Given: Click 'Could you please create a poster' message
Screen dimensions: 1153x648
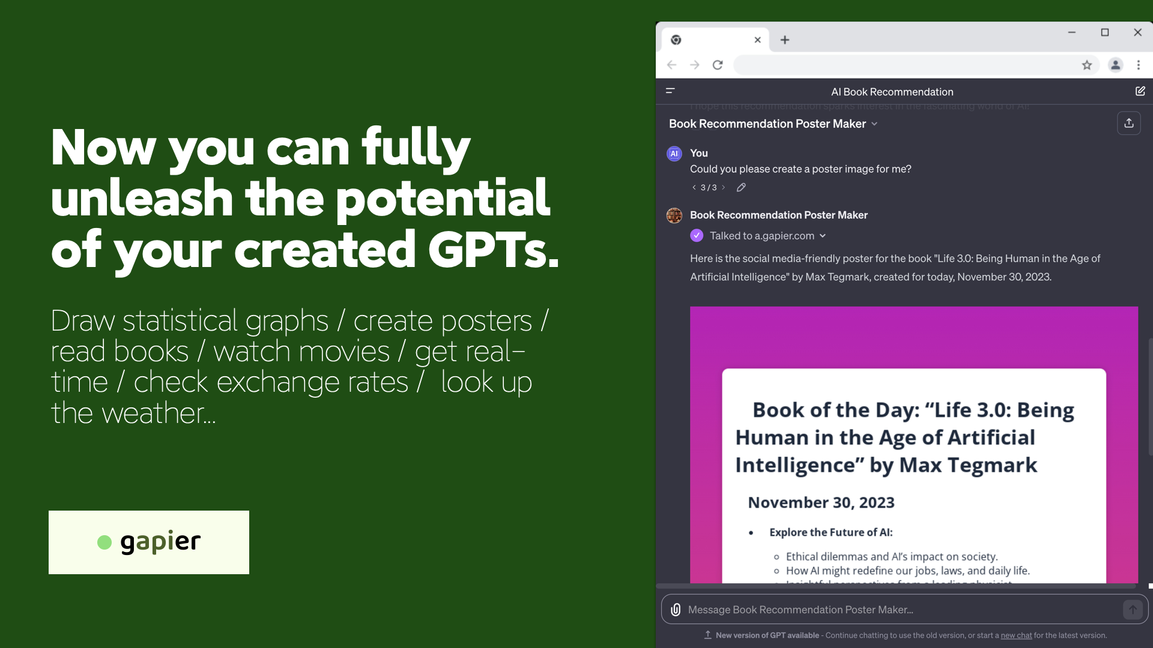Looking at the screenshot, I should (800, 169).
